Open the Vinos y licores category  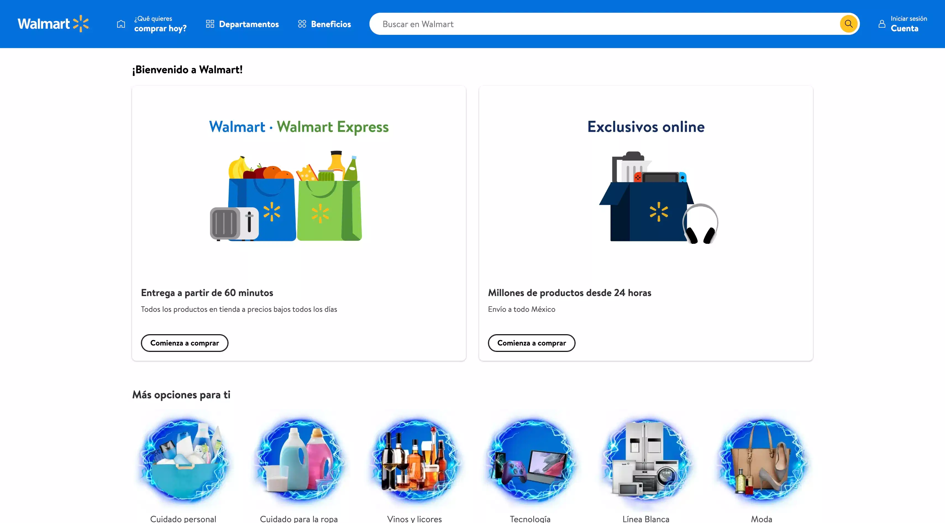(x=414, y=466)
